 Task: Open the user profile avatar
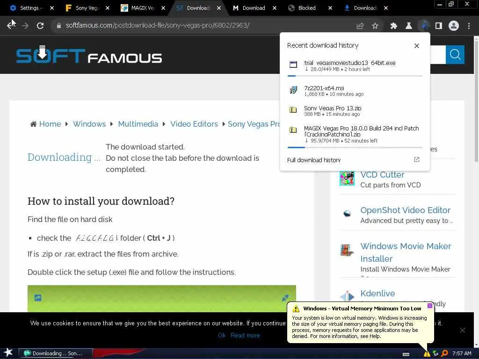tap(454, 26)
